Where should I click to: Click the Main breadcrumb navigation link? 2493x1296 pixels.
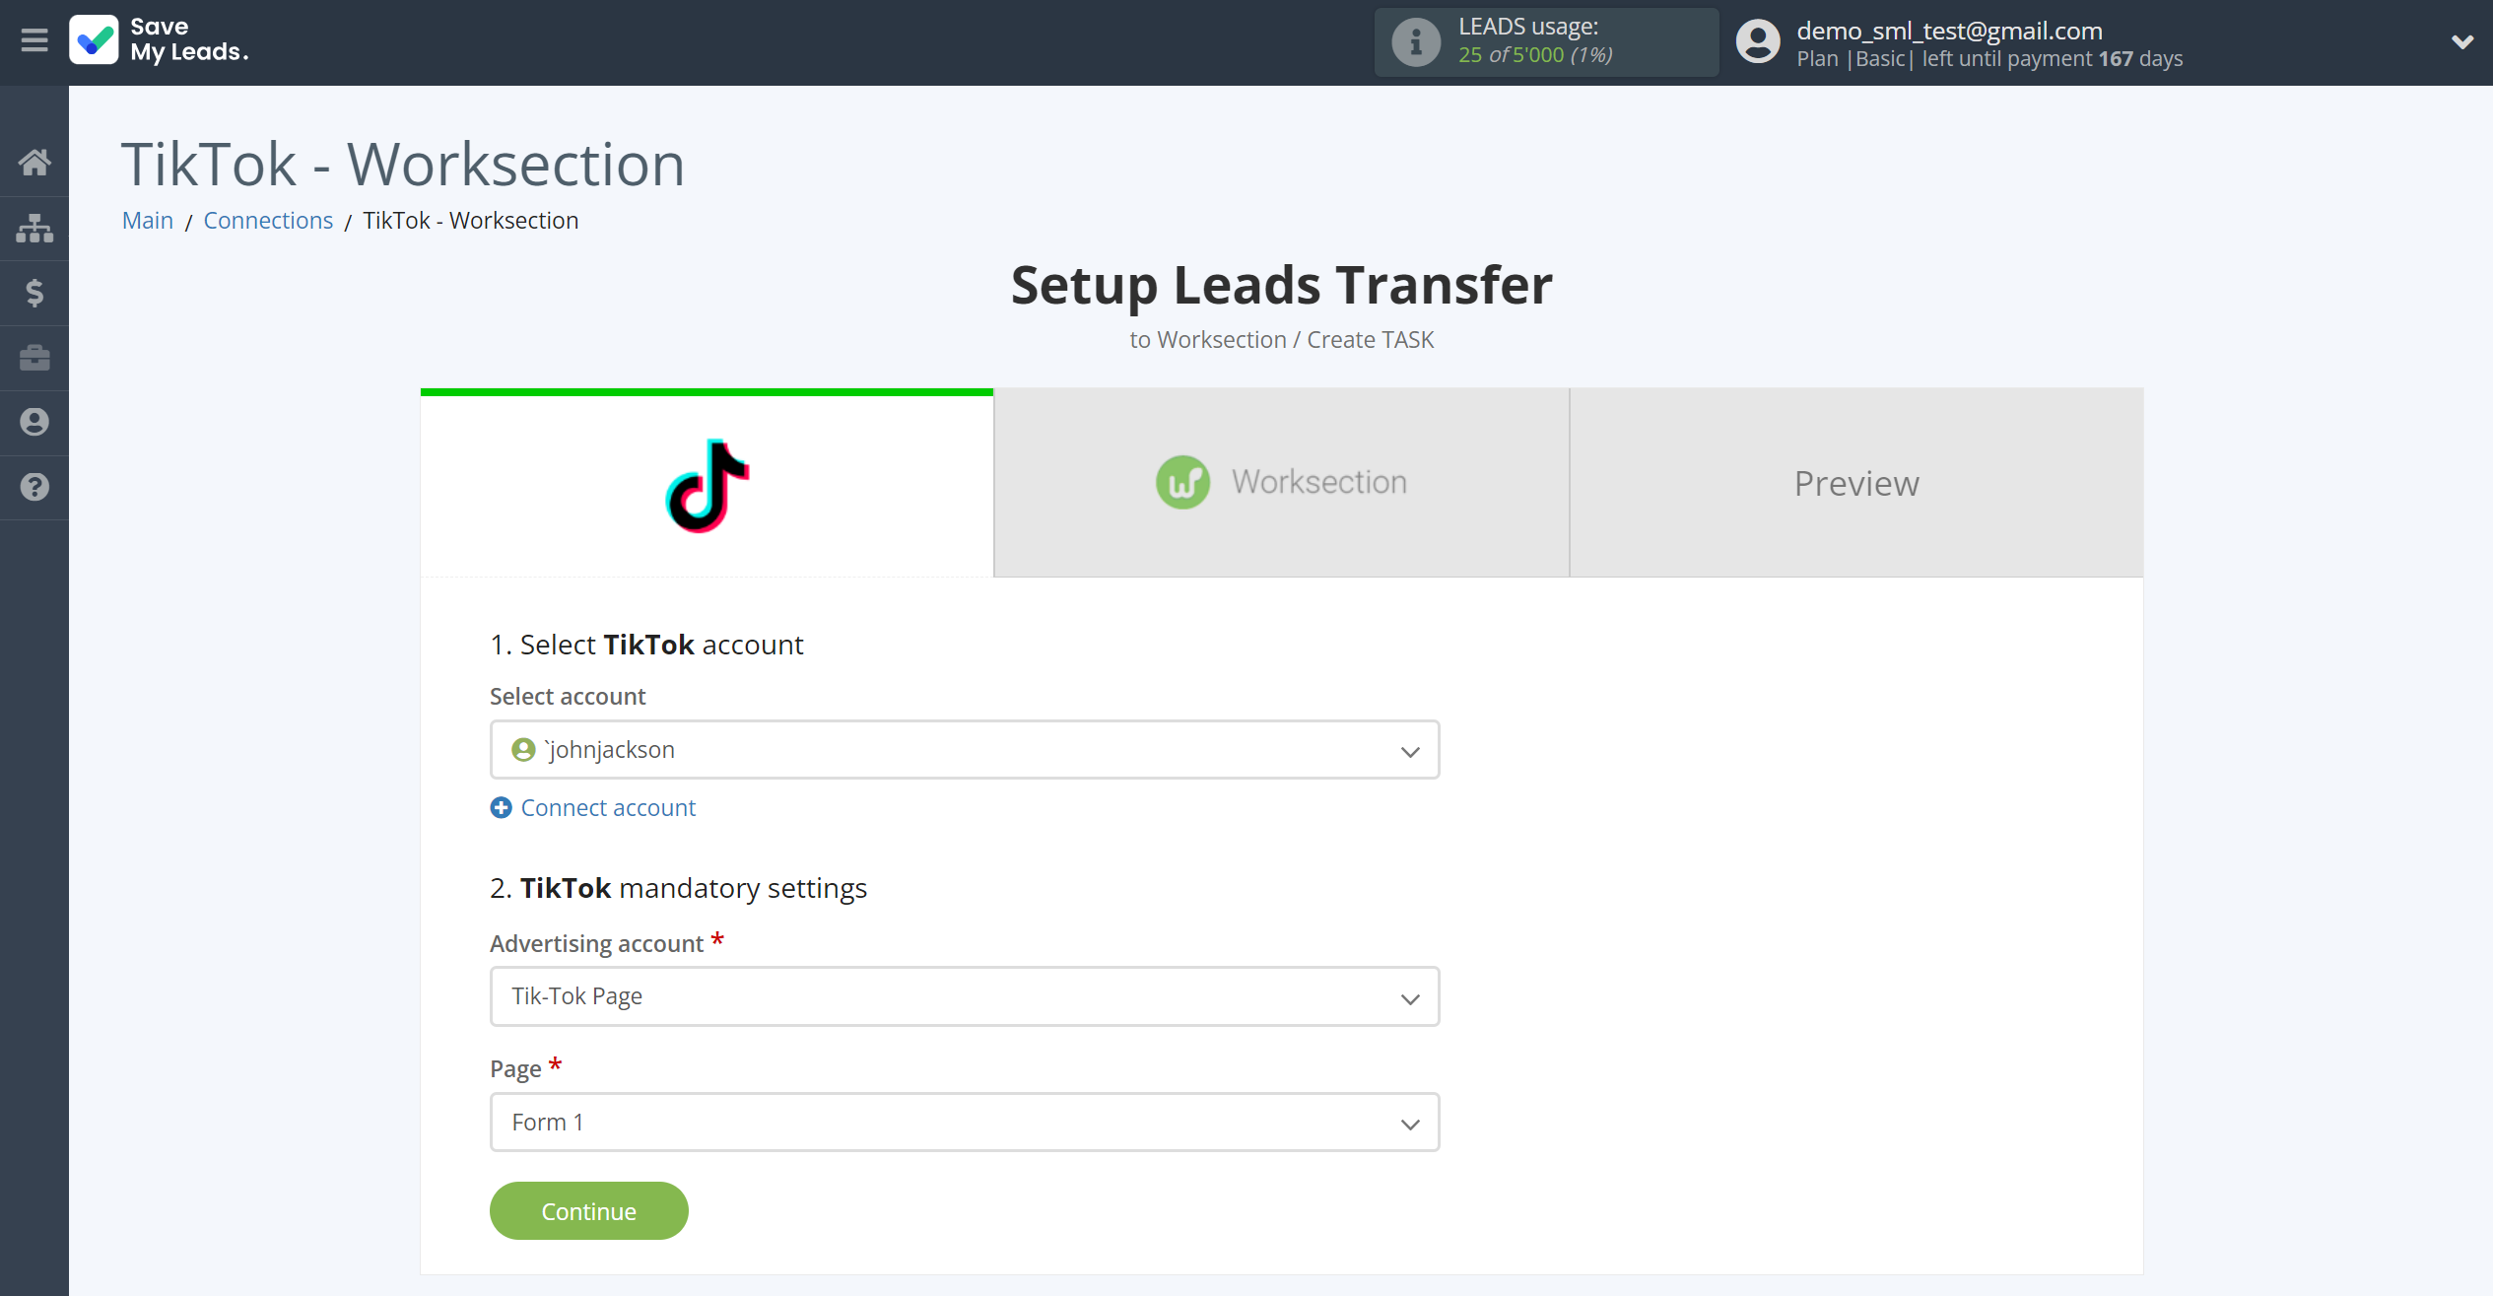(x=147, y=220)
